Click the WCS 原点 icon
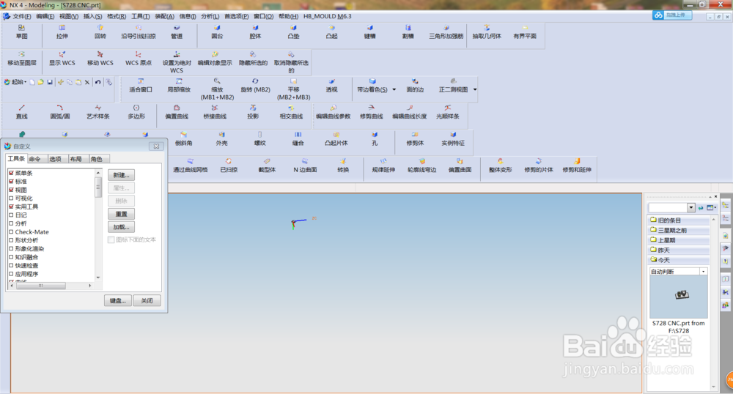The image size is (733, 394). coord(139,55)
